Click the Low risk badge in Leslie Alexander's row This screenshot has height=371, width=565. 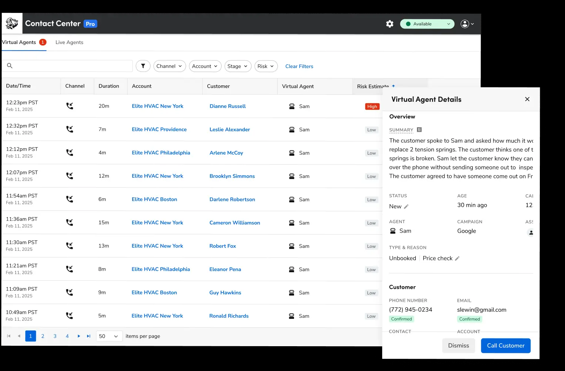point(371,130)
